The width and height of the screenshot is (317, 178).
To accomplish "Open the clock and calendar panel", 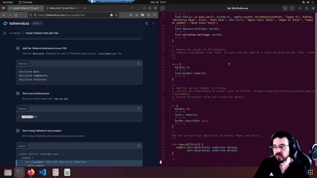I will pos(158,2).
